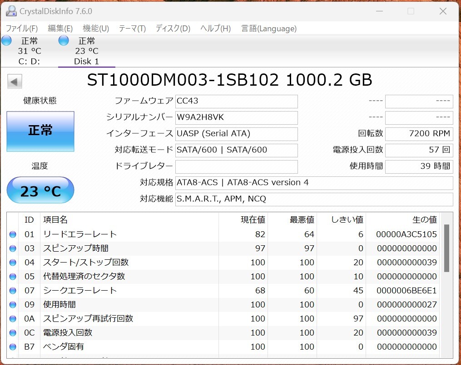Image resolution: width=461 pixels, height=365 pixels.
Task: Open the ファイル(F) menu
Action: [x=22, y=29]
